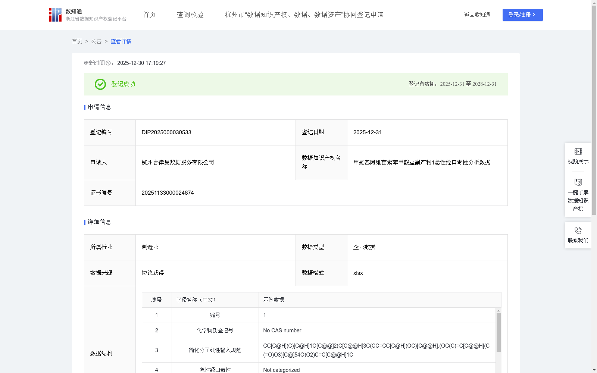The image size is (597, 373).
Task: Select registration number DIP2025000030533
Action: coord(166,132)
